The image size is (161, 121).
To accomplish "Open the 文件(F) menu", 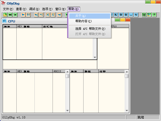I will 8,9.
